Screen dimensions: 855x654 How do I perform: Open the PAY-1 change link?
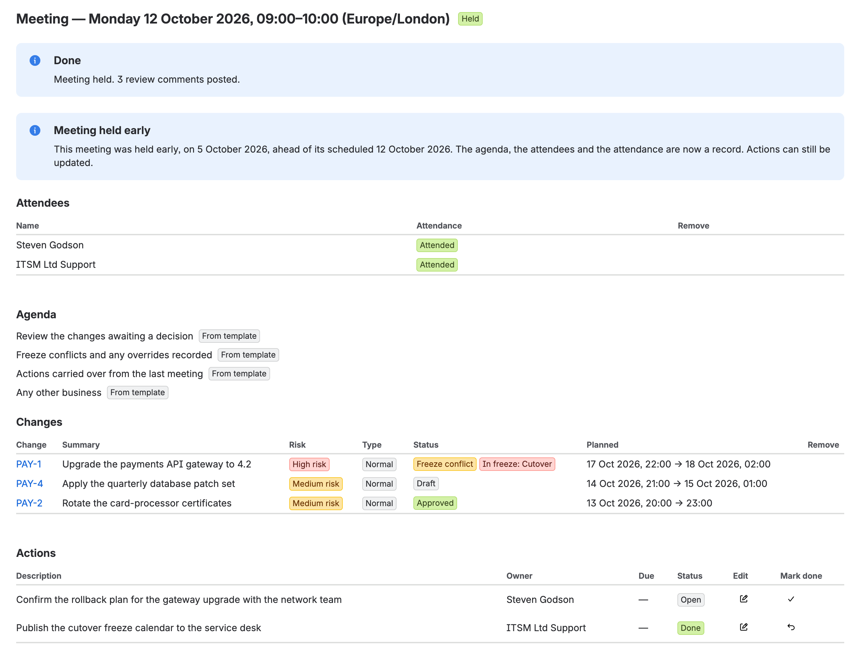[29, 464]
